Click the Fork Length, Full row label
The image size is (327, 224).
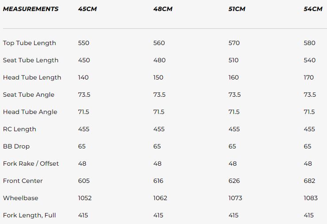click(x=30, y=215)
